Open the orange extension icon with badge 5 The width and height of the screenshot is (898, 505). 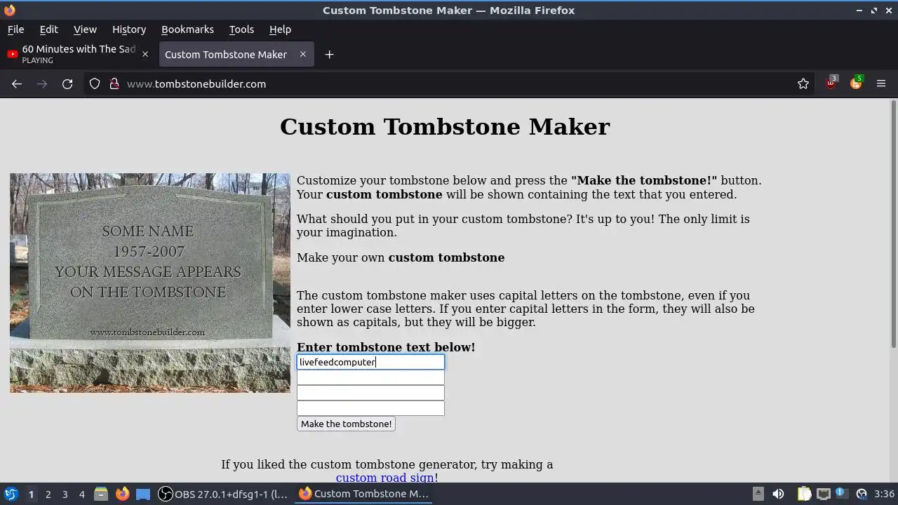click(x=856, y=83)
